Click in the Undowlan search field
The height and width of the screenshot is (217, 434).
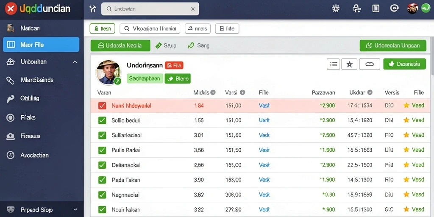[150, 9]
